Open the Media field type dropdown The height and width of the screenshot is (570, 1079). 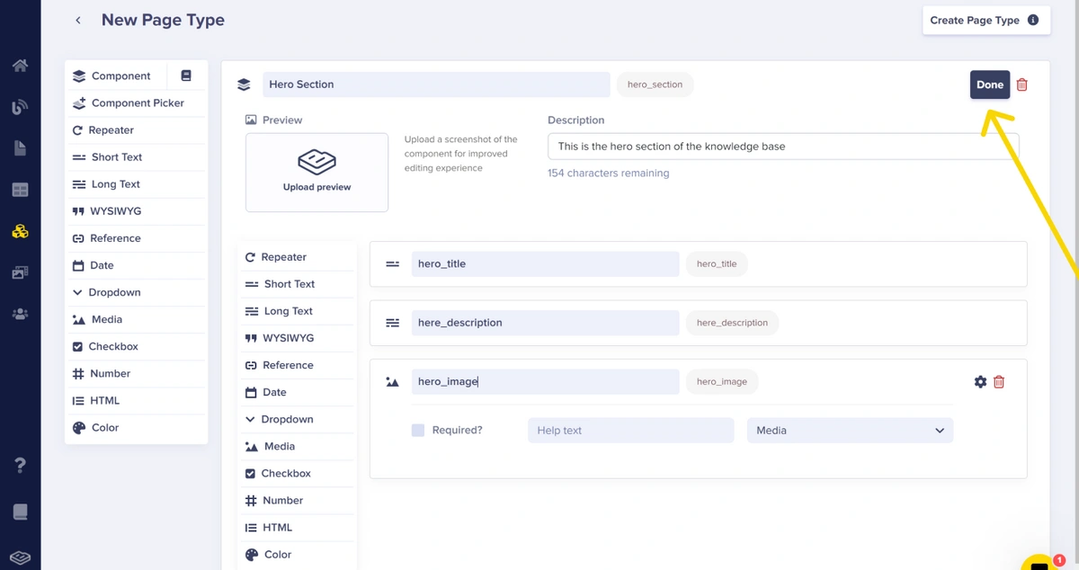(850, 431)
